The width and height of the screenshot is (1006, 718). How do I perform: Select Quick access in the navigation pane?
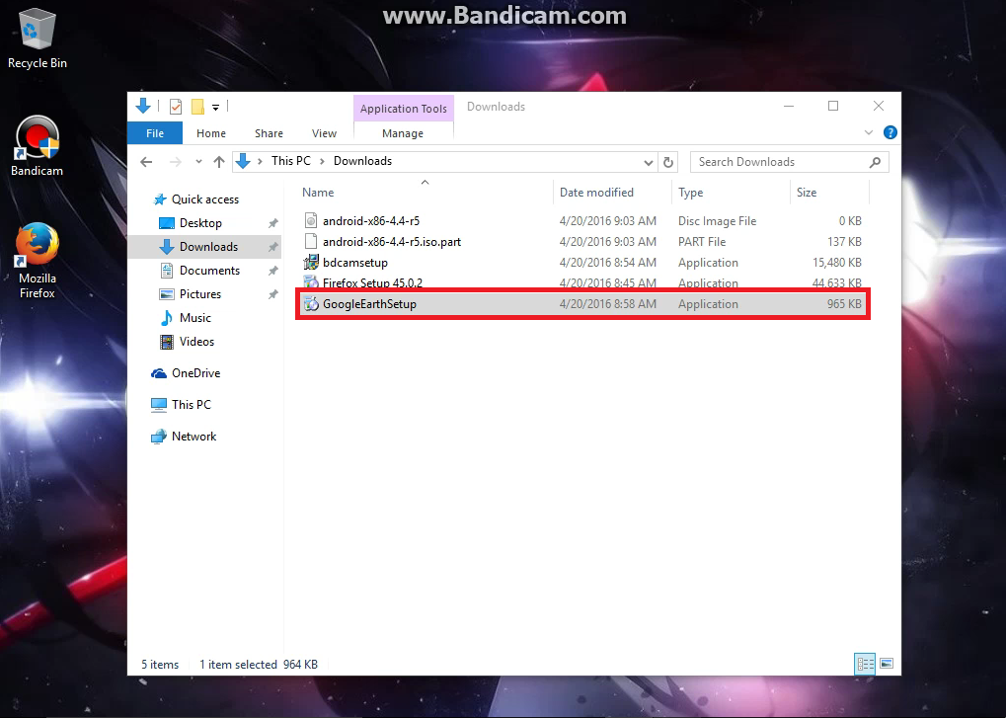(x=205, y=199)
